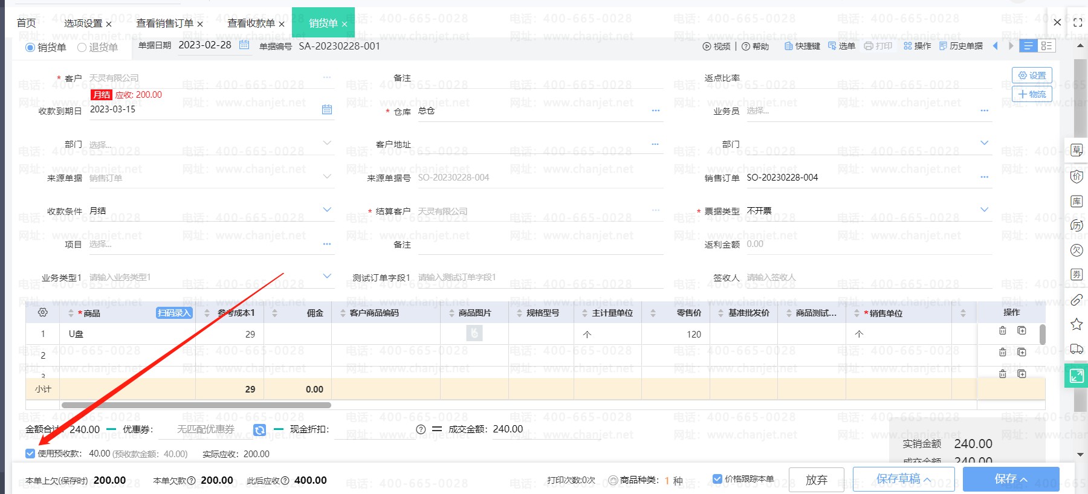Select the 退货单 radio button

[x=82, y=48]
